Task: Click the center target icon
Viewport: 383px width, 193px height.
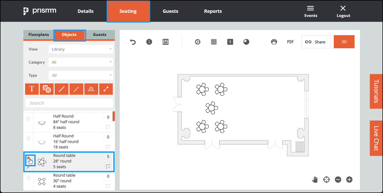Action: point(326,180)
